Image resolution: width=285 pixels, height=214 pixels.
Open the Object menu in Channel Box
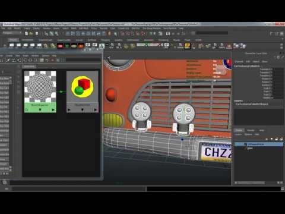tap(256, 62)
